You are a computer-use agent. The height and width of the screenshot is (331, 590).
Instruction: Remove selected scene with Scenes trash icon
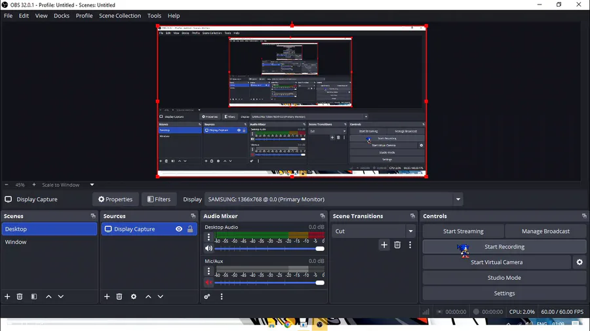pos(20,296)
